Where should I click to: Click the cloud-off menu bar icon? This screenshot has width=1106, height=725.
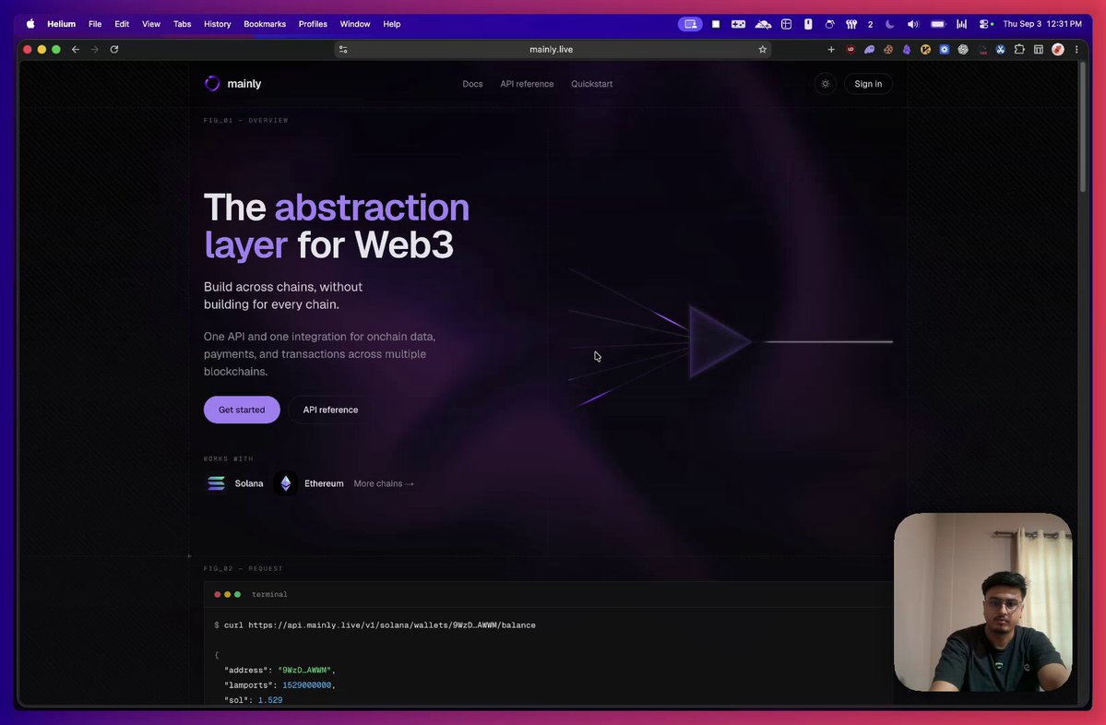(x=763, y=24)
